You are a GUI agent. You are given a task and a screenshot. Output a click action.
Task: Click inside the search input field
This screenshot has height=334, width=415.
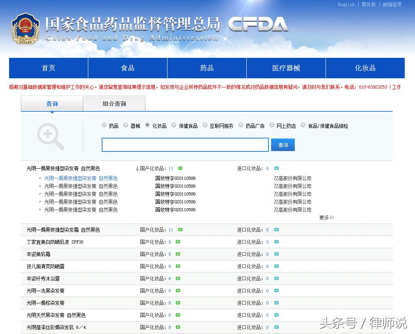(185, 145)
